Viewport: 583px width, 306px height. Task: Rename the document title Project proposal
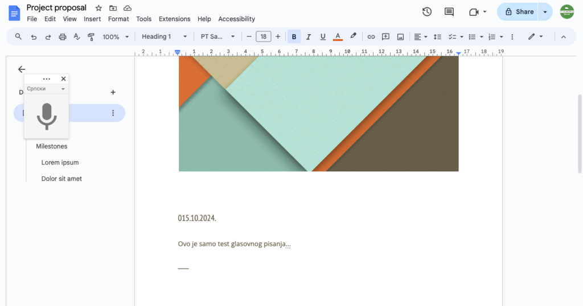pyautogui.click(x=56, y=8)
